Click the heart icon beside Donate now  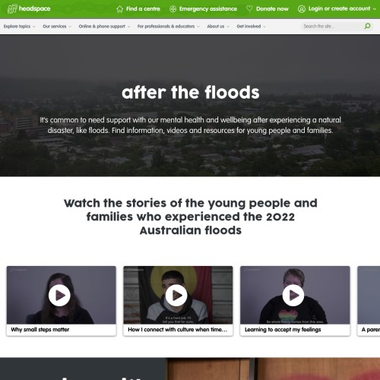click(249, 9)
